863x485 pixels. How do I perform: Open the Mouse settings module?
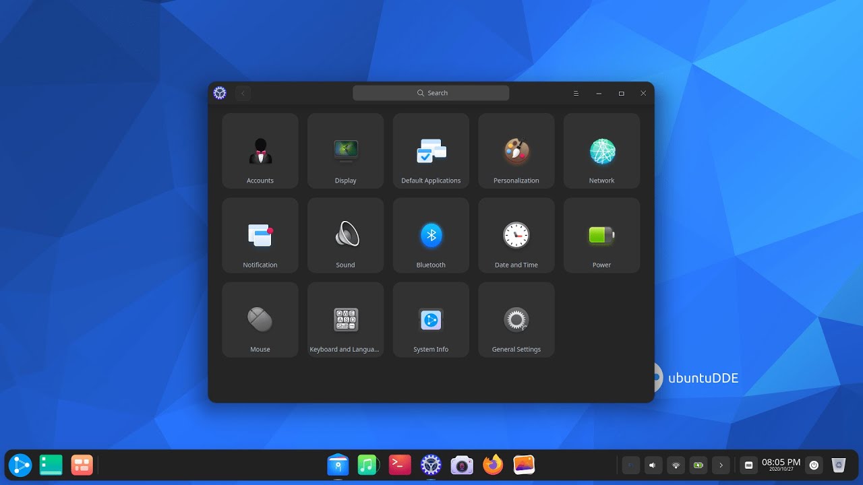tap(260, 319)
